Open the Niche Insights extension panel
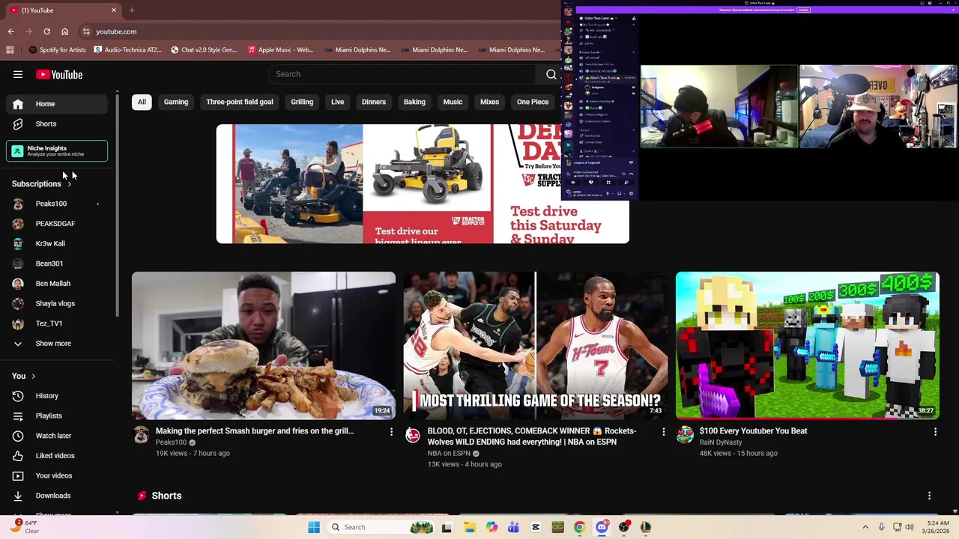 tap(57, 151)
